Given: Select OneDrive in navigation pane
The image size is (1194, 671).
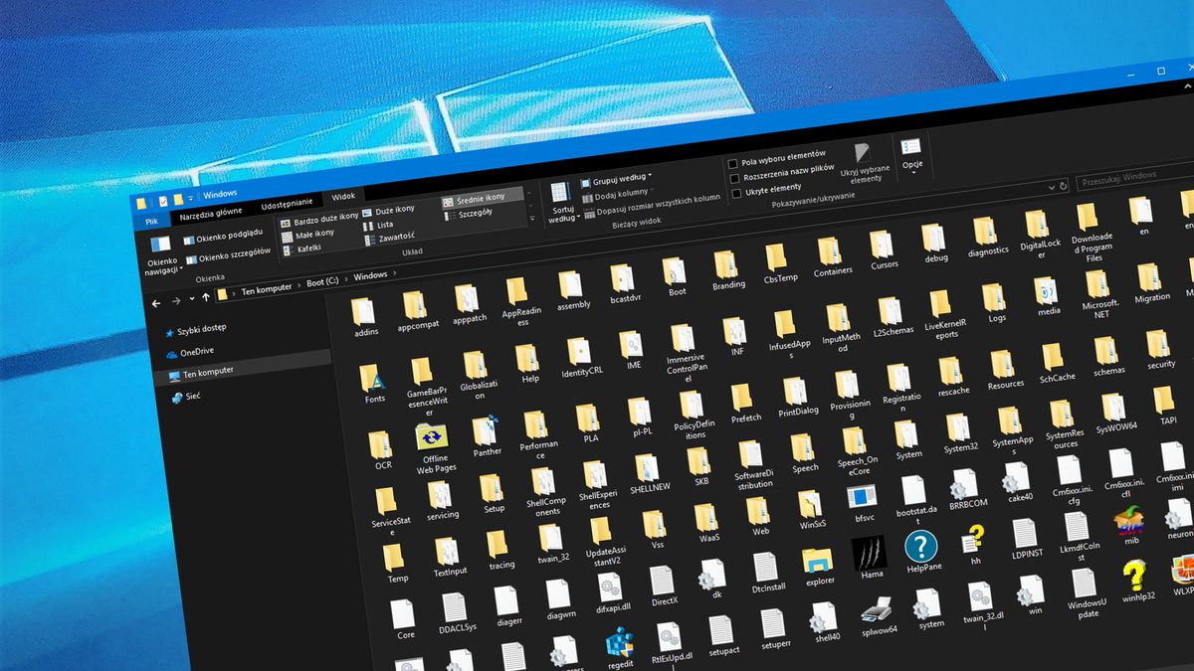Looking at the screenshot, I should click(x=188, y=351).
